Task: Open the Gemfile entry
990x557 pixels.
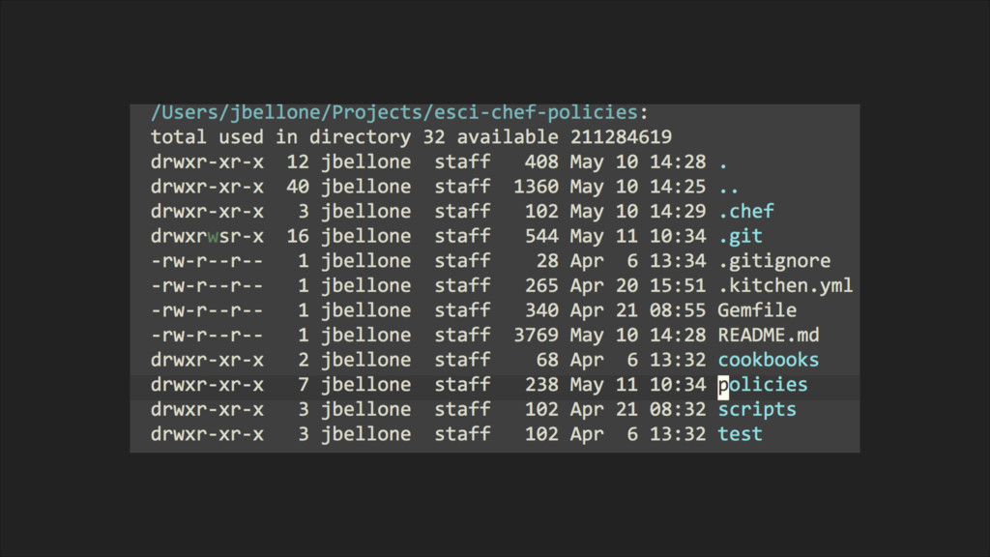Action: pos(757,310)
